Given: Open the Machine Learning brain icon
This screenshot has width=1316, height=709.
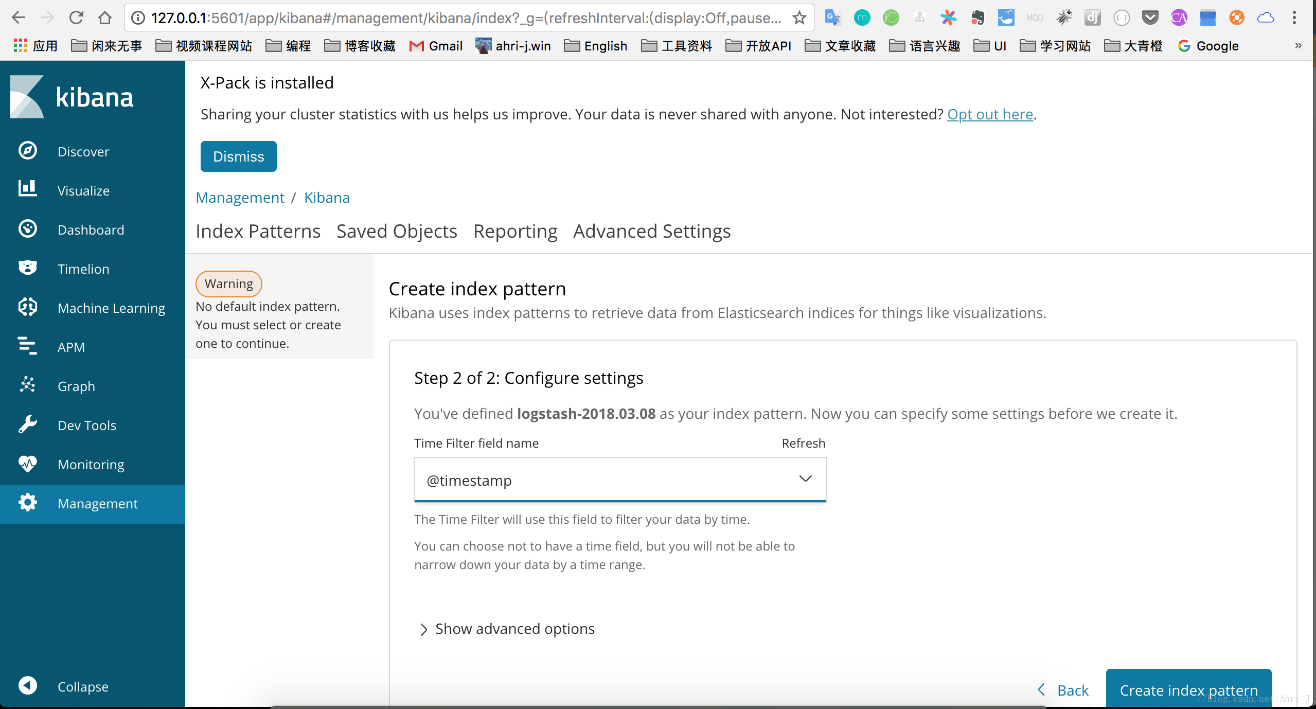Looking at the screenshot, I should [x=28, y=307].
